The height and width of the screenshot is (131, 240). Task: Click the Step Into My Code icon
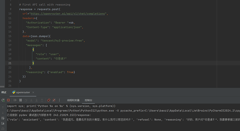coord(37,100)
